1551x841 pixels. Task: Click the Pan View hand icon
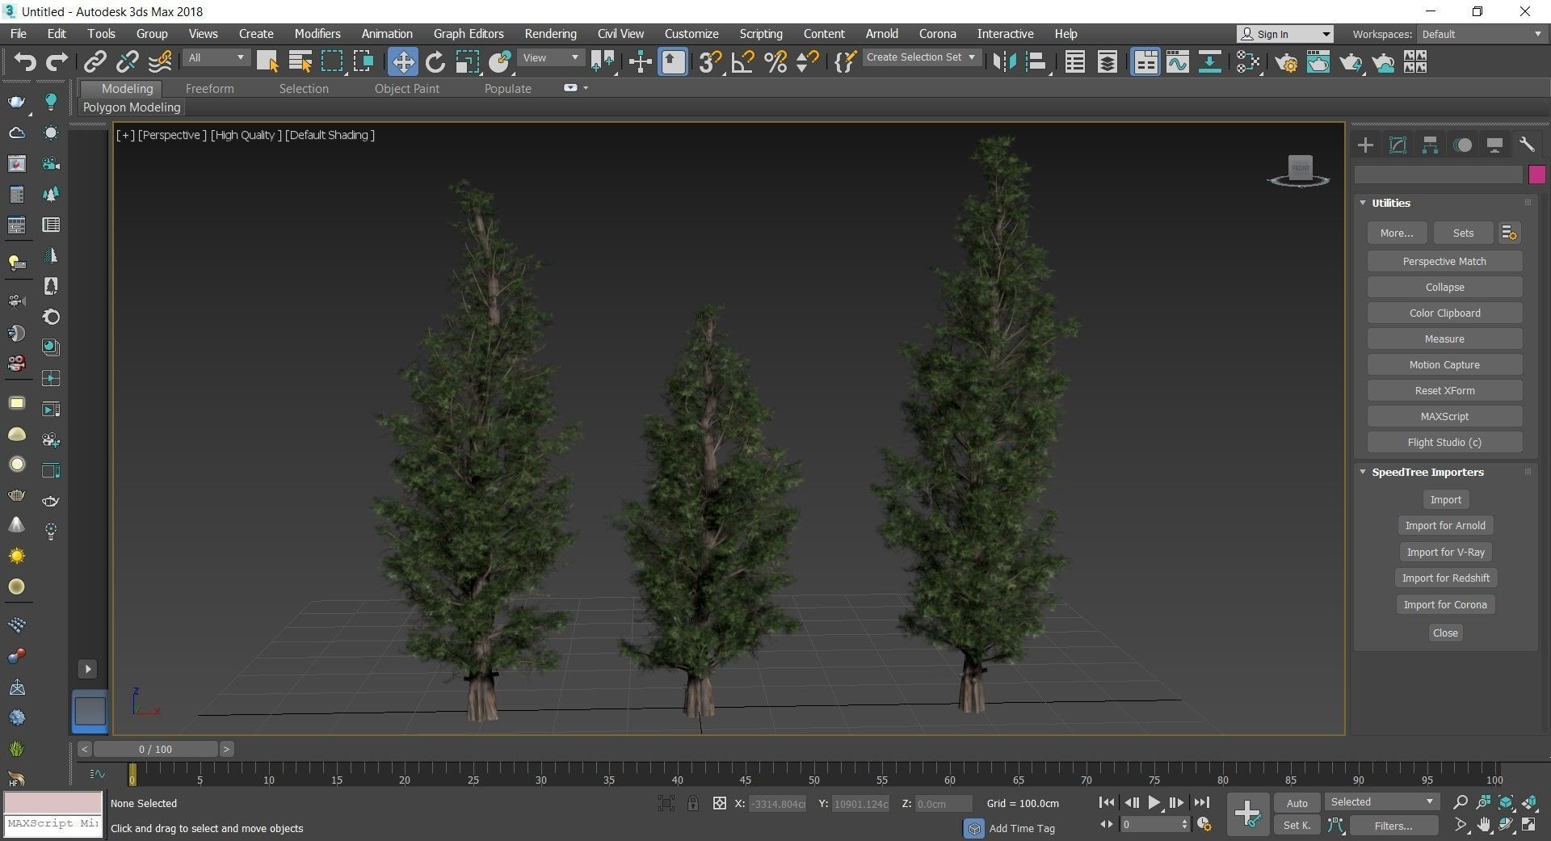[1483, 825]
